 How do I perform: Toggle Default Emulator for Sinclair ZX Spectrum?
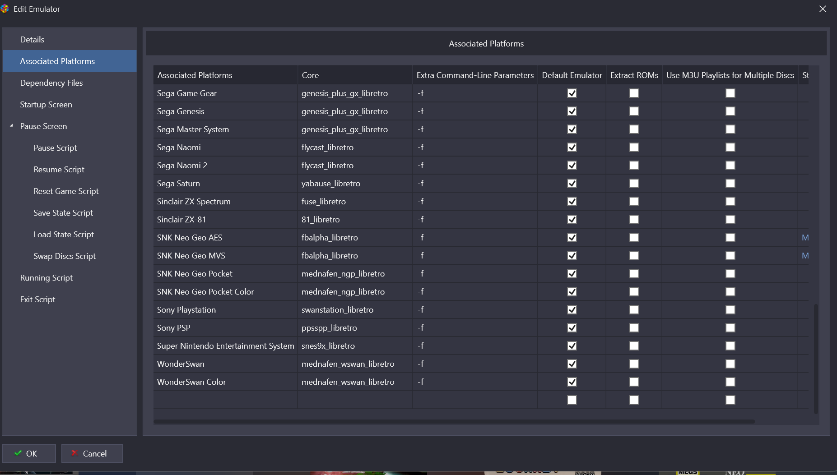(x=572, y=201)
